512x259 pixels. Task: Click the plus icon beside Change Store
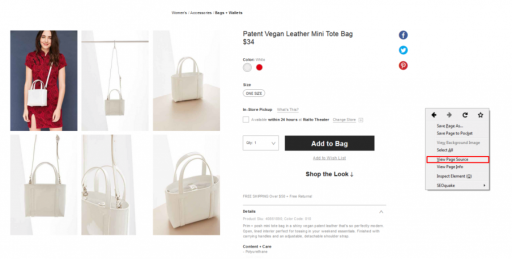point(361,120)
